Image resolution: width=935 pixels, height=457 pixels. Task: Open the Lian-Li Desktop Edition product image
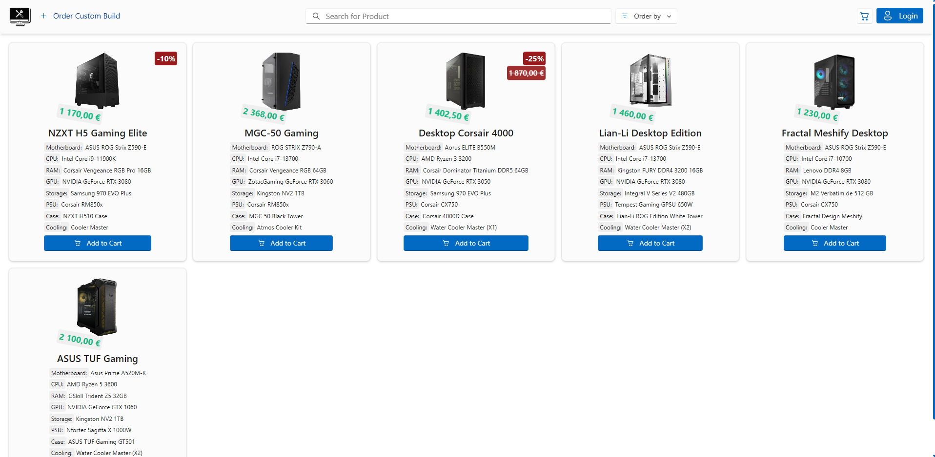coord(650,80)
